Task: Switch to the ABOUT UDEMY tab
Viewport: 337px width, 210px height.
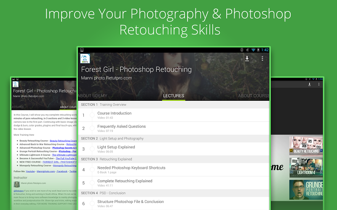Action: 92,96
